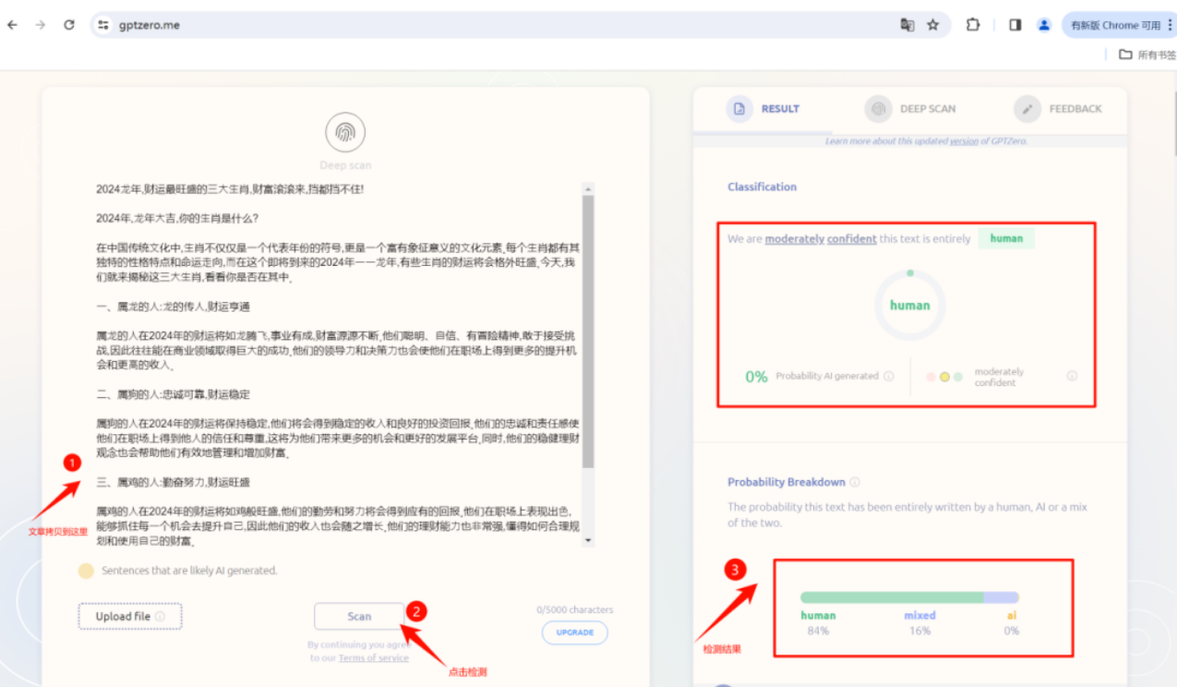Screen dimensions: 1177x687
Task: Click the UPGRADE button
Action: click(x=574, y=633)
